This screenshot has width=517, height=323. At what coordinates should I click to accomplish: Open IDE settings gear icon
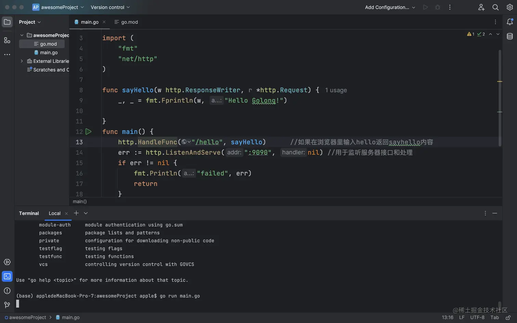coord(509,7)
